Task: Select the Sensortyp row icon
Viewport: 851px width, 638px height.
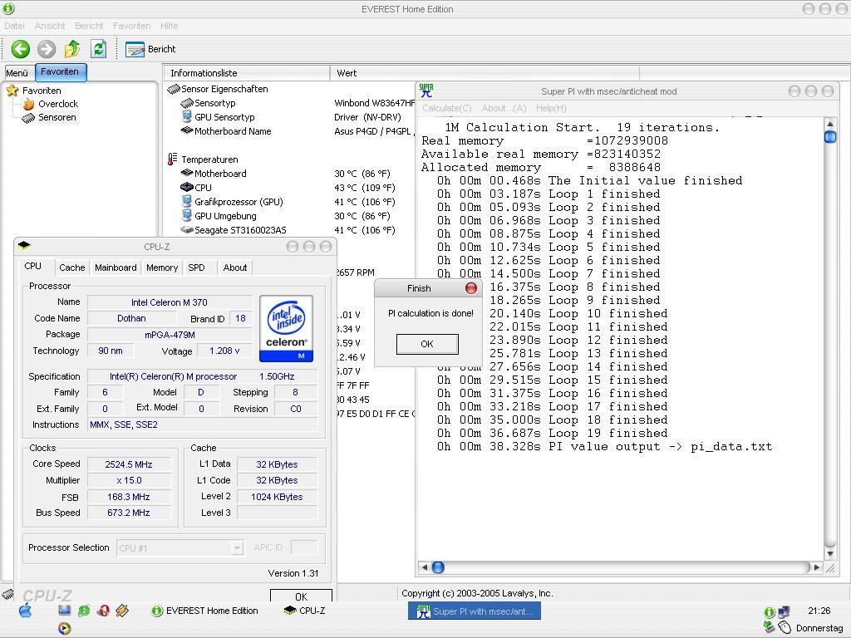Action: click(x=187, y=102)
